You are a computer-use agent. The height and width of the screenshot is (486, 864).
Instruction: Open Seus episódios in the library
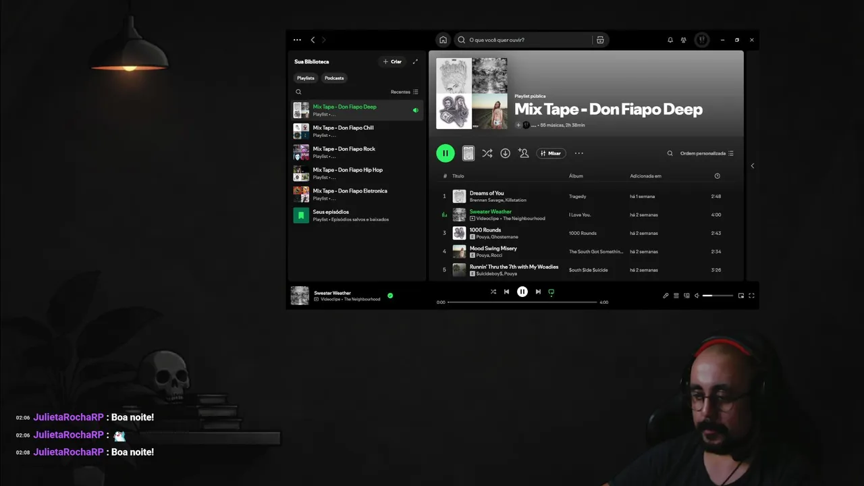point(357,215)
